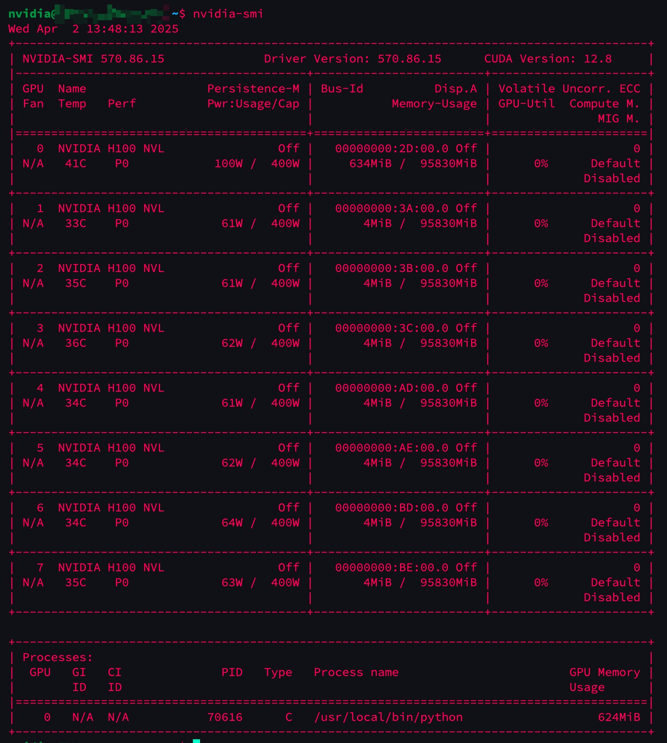Click the Processes: section label

tap(58, 657)
